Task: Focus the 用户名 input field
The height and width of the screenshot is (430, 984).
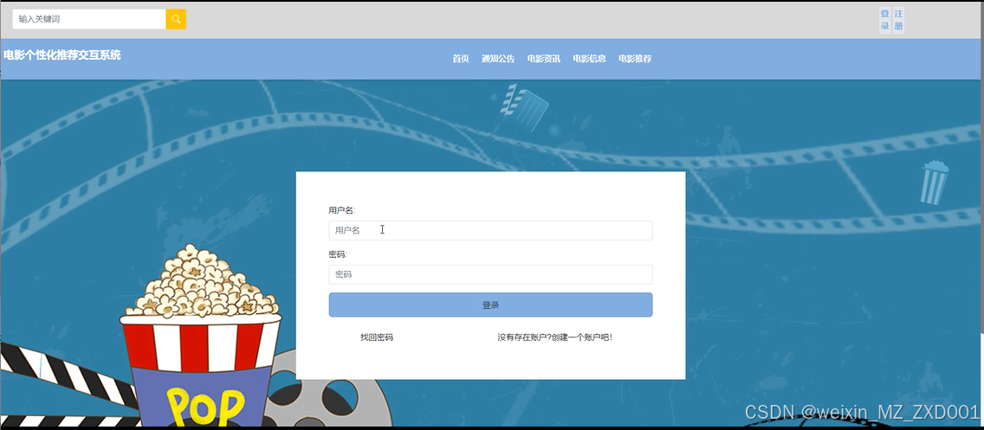Action: pos(491,230)
